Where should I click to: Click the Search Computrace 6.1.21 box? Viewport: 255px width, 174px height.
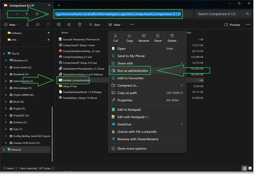point(223,14)
